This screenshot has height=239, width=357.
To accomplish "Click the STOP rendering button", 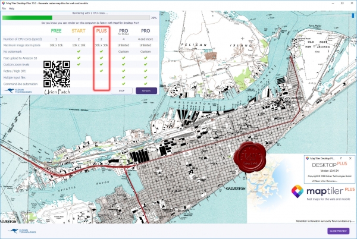I will [121, 91].
